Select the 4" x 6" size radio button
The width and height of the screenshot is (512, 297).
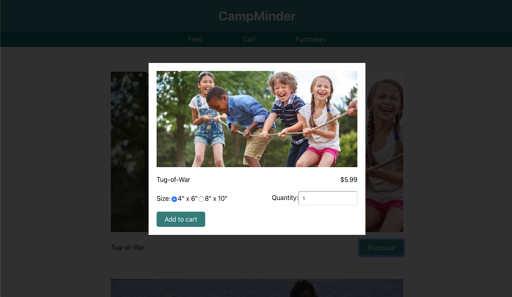point(174,199)
